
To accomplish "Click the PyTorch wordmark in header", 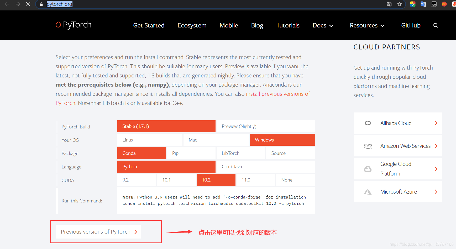I will coord(77,25).
